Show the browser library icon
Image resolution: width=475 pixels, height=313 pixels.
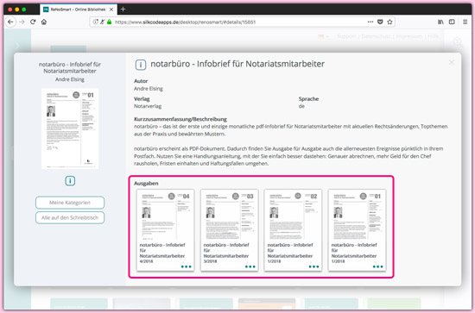coord(440,22)
